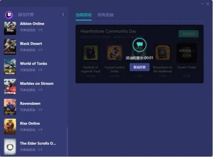Screen dimensions: 213x157
Task: Click the 活动托管中 00:01 timer text
Action: tap(139, 58)
